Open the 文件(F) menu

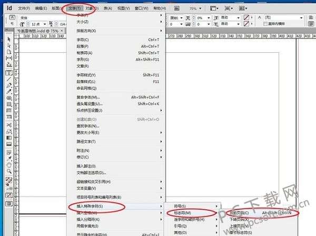pos(24,8)
